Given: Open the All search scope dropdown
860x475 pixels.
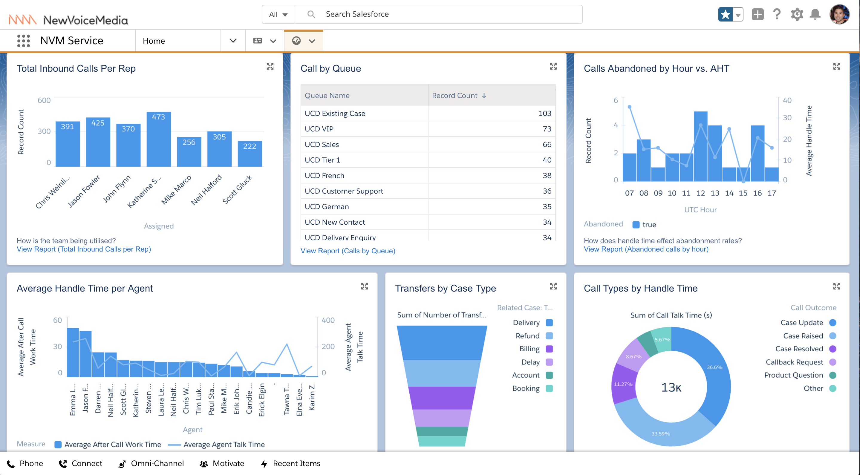Looking at the screenshot, I should [278, 14].
